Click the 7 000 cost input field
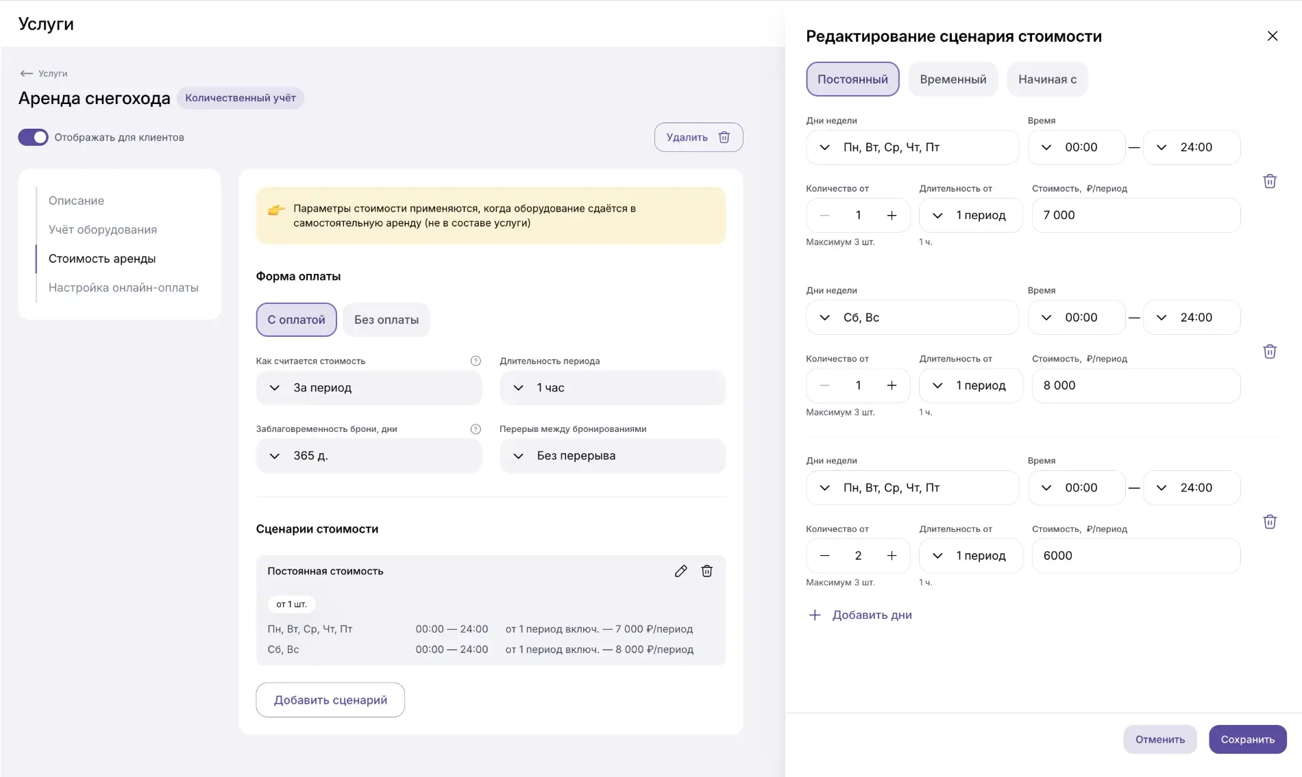This screenshot has width=1302, height=777. tap(1136, 216)
